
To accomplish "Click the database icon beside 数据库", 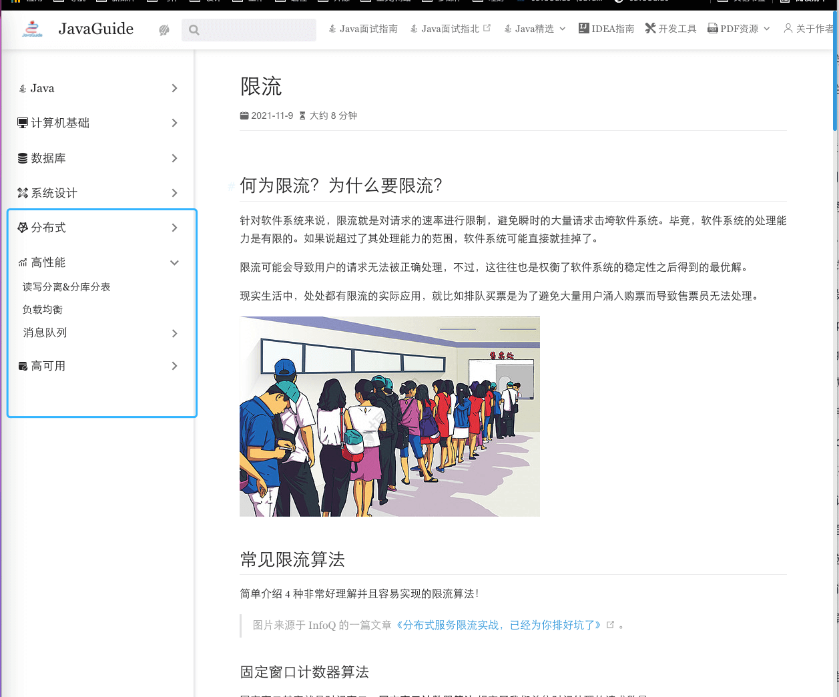I will coord(23,158).
